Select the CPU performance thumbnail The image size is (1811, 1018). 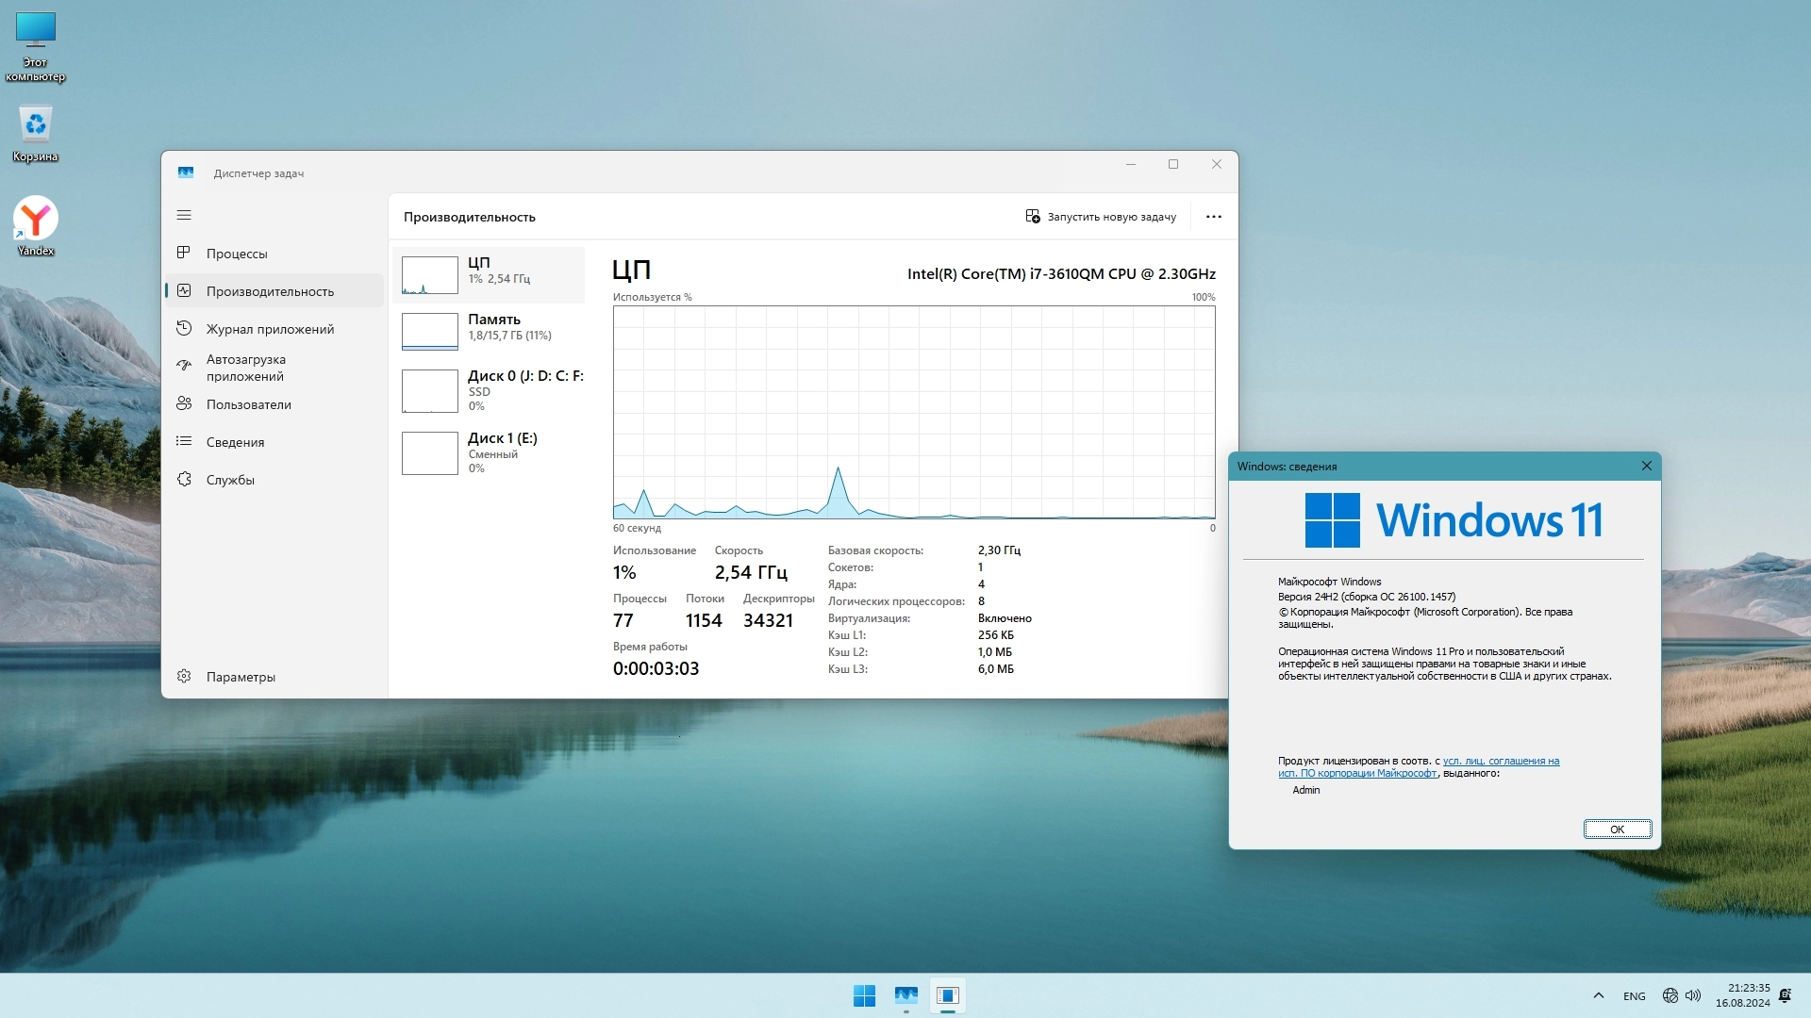(x=430, y=275)
